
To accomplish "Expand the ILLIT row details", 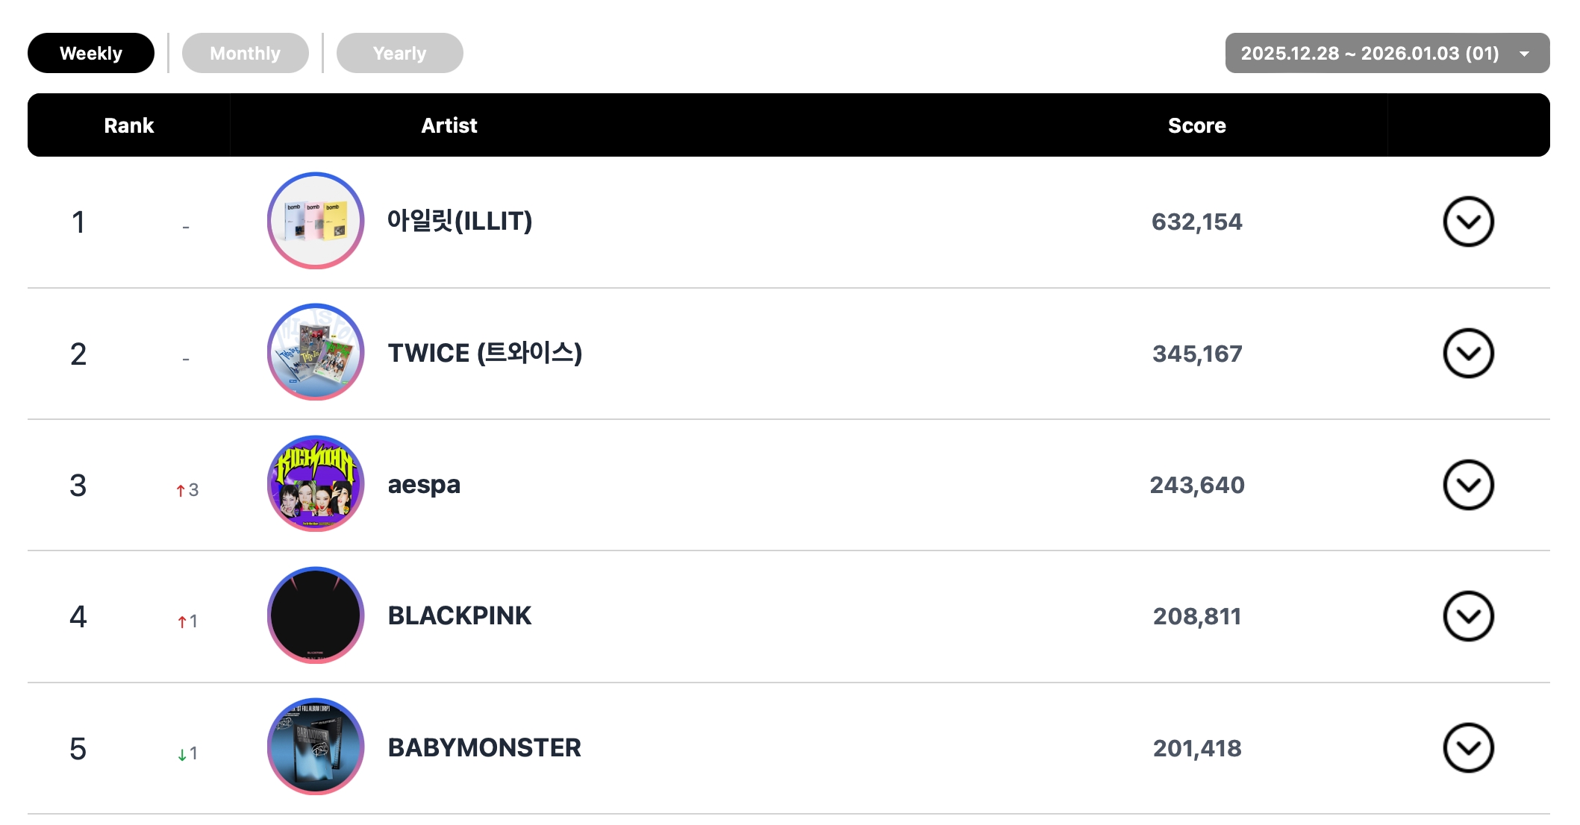I will [1467, 222].
